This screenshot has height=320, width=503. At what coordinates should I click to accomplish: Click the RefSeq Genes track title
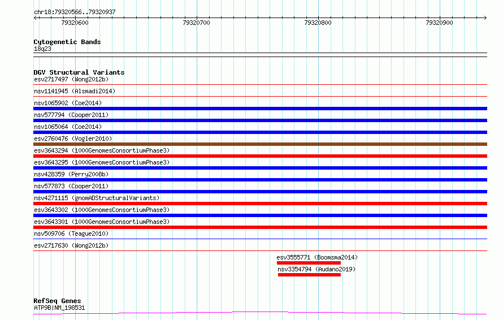[57, 301]
